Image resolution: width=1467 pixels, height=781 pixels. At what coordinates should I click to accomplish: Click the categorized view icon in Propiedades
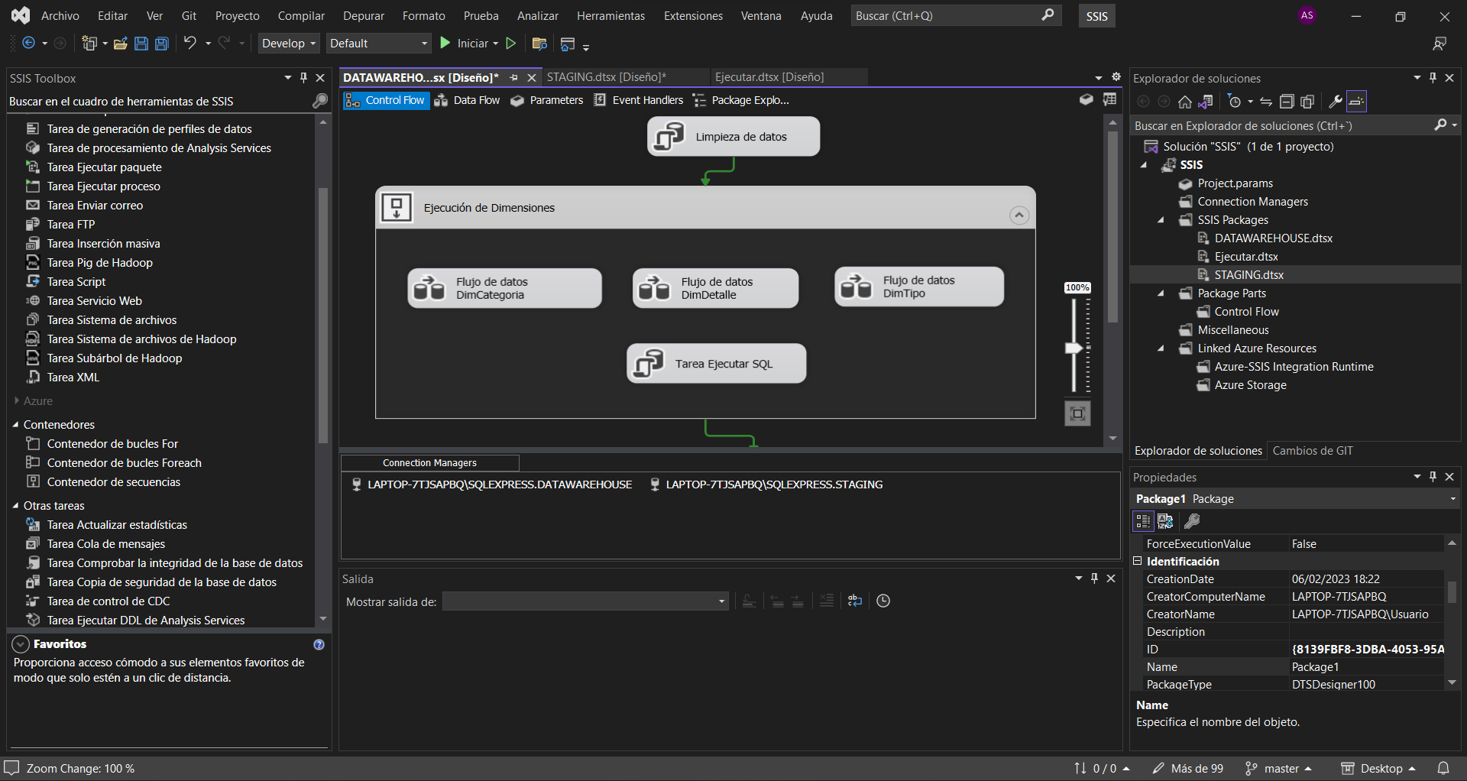coord(1143,521)
